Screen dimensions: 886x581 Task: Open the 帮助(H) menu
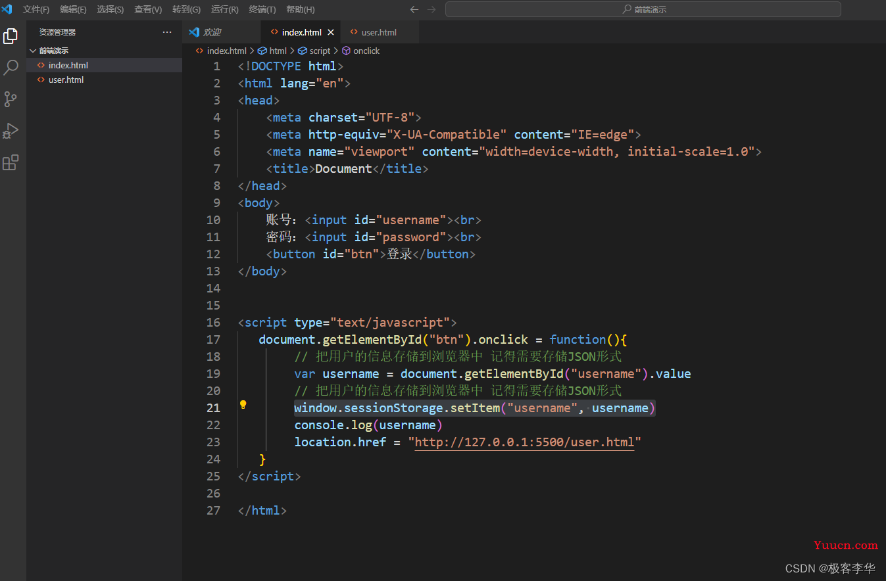300,9
